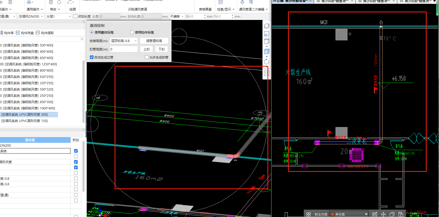Select the wireframe cube view icon
Image resolution: width=439 pixels, height=217 pixels.
pyautogui.click(x=267, y=41)
